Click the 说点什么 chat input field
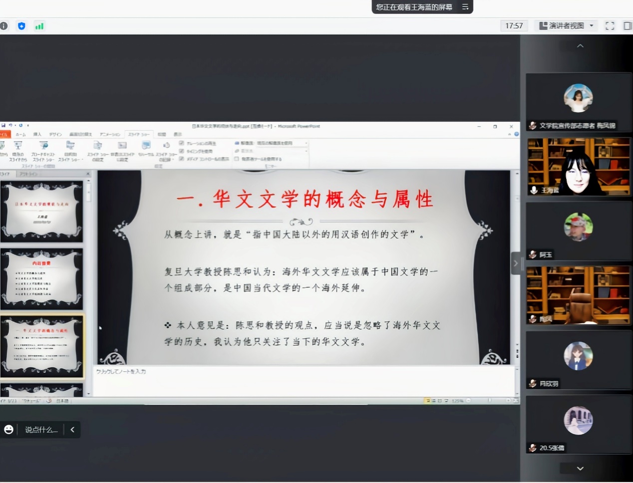 41,430
